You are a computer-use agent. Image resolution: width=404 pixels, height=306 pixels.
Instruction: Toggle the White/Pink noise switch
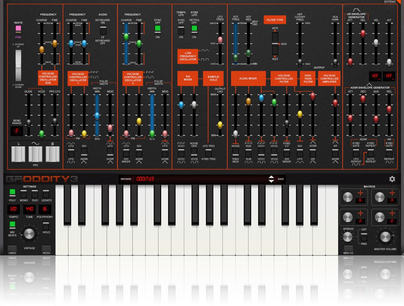(18, 29)
